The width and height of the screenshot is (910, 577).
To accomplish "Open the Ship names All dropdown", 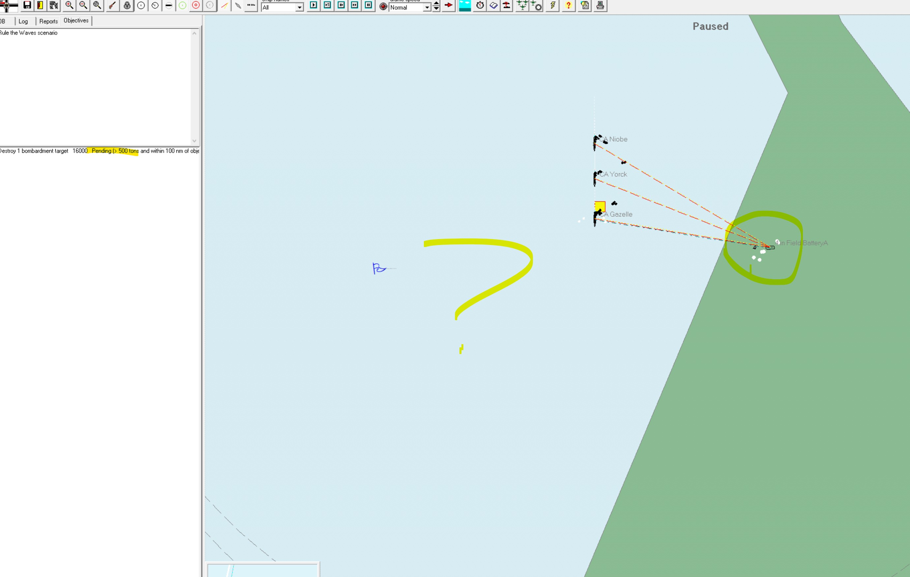I will click(x=282, y=7).
